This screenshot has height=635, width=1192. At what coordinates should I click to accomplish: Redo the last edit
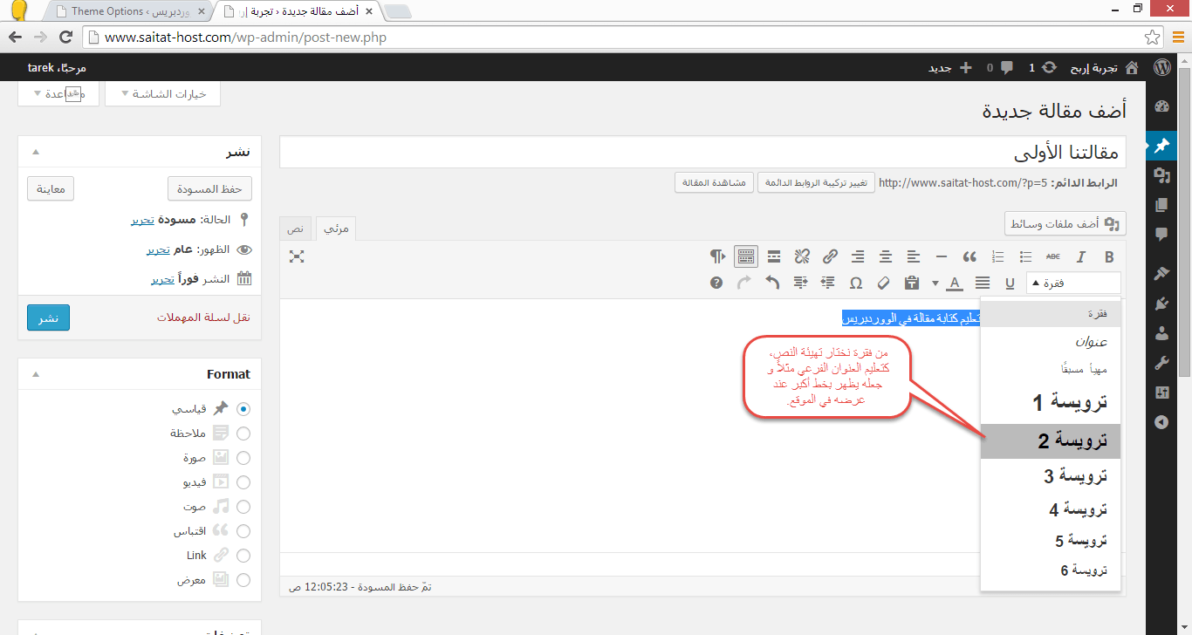tap(744, 283)
